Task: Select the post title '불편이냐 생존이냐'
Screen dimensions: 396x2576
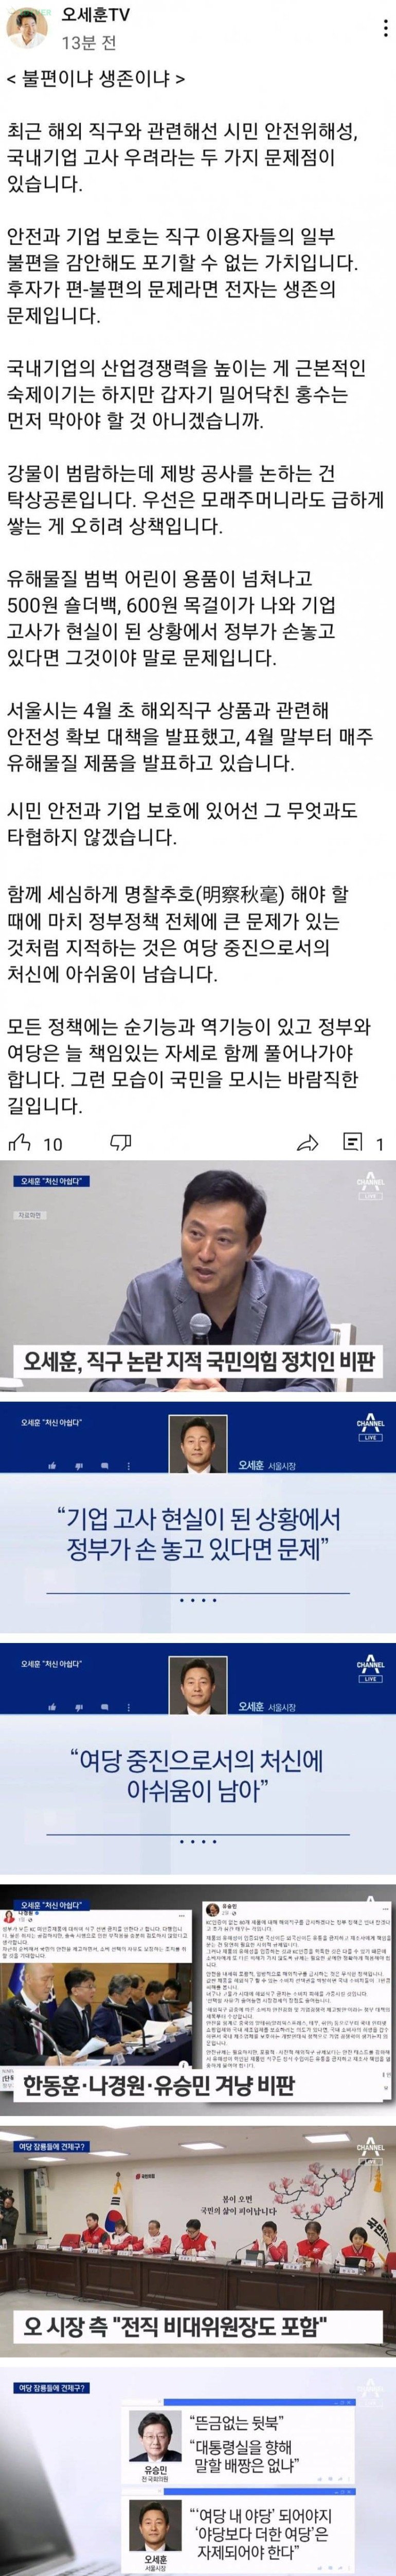Action: tap(96, 78)
